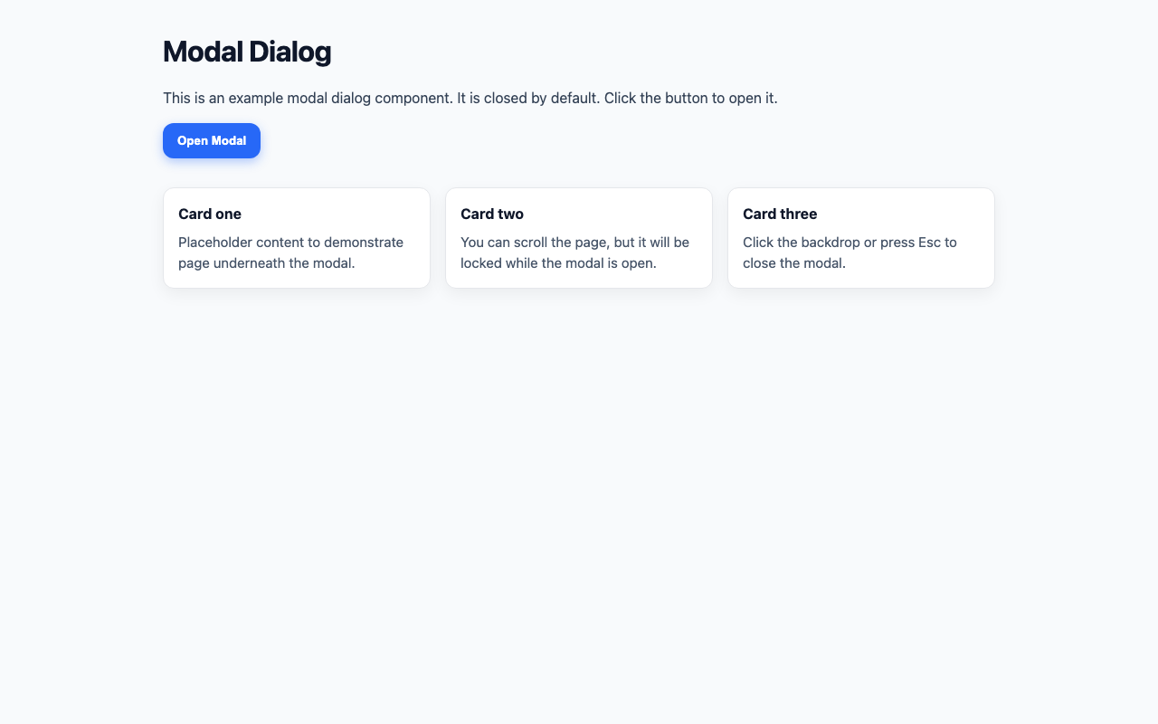Select the Card three panel
The height and width of the screenshot is (724, 1158).
pyautogui.click(x=860, y=237)
